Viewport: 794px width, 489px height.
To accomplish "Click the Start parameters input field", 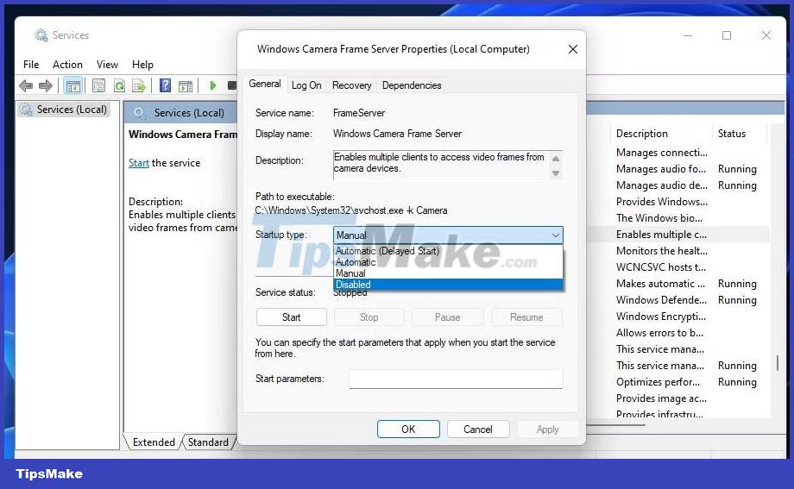I will (x=456, y=379).
